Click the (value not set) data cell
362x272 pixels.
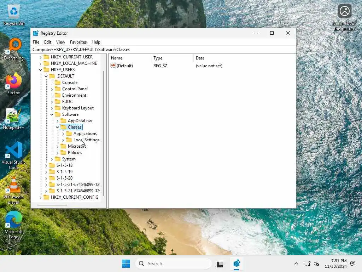pyautogui.click(x=209, y=66)
